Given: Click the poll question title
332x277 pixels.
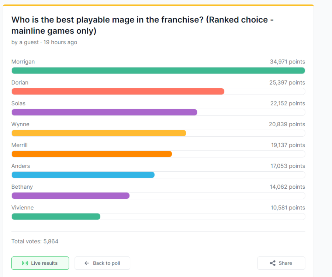Looking at the screenshot, I should tap(142, 25).
